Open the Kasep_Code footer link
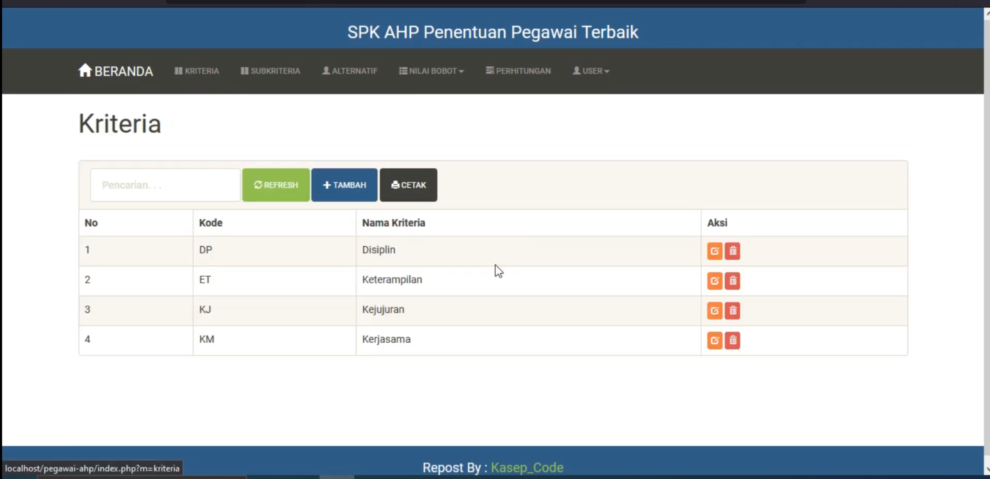Image resolution: width=990 pixels, height=479 pixels. click(x=527, y=467)
